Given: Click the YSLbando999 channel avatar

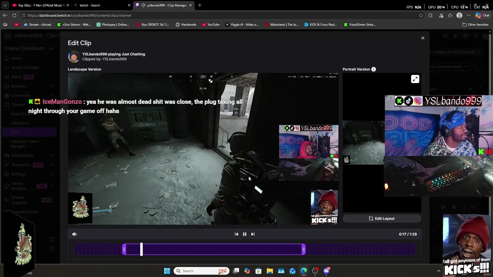Looking at the screenshot, I should tap(74, 57).
